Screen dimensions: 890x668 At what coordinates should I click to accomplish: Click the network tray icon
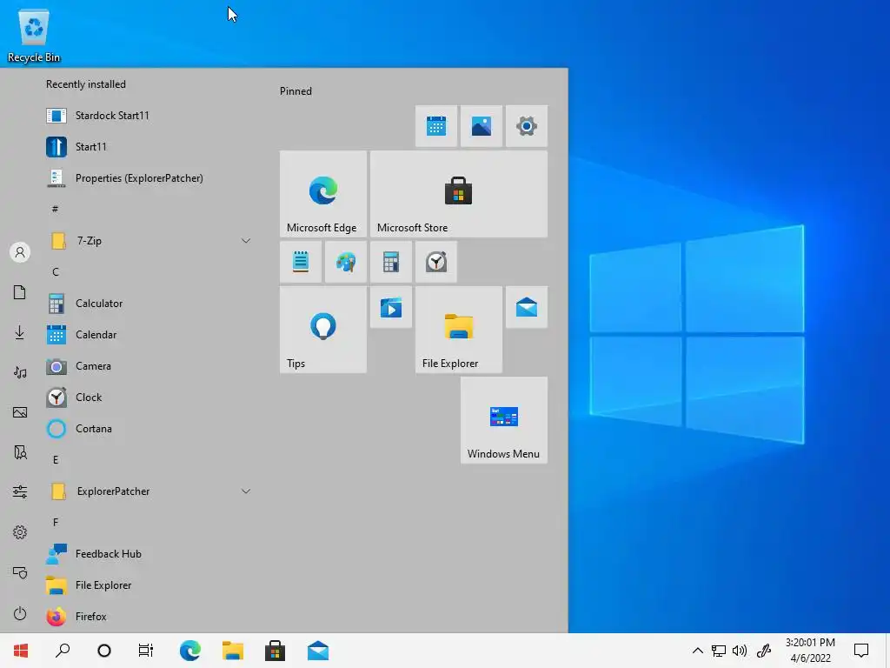click(x=719, y=651)
